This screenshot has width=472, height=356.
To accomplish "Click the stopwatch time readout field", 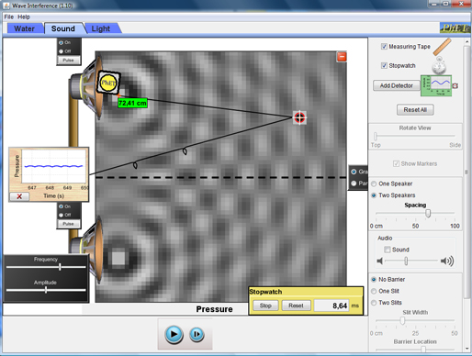I will 332,306.
